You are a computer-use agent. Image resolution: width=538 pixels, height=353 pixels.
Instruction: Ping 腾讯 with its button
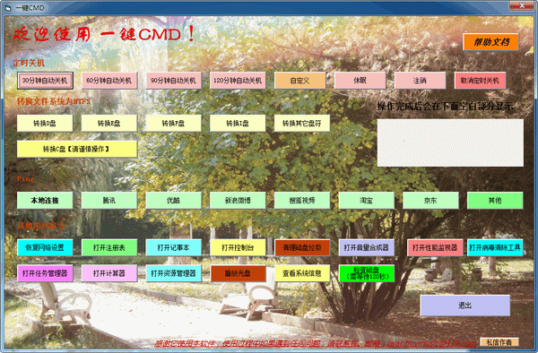pyautogui.click(x=109, y=201)
